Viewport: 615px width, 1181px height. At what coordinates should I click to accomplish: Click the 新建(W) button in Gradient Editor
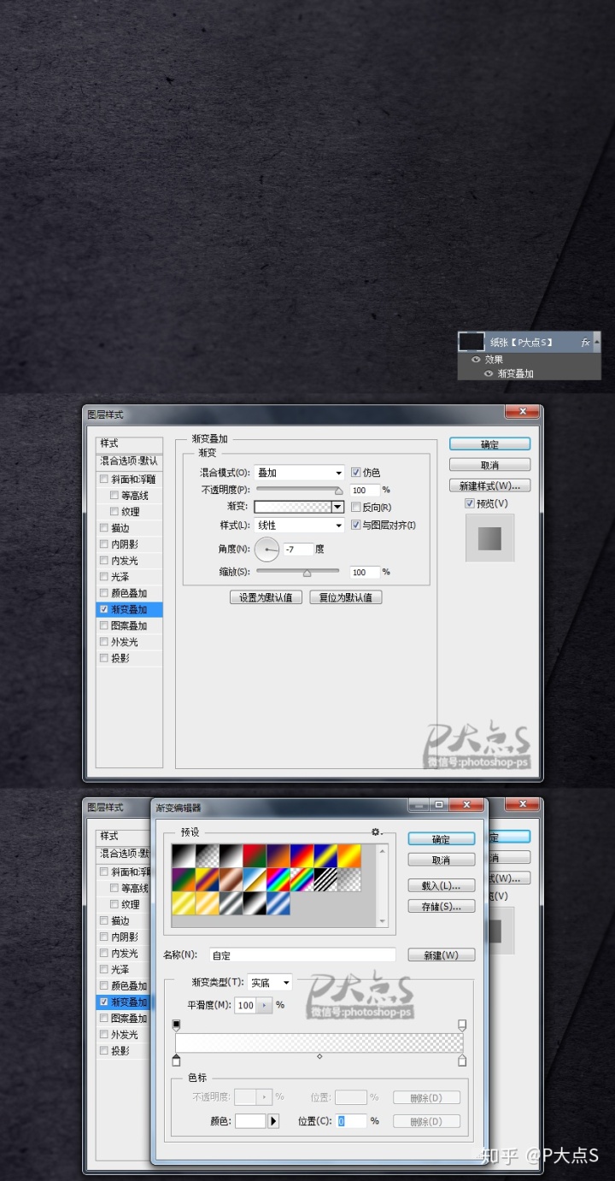coord(441,955)
